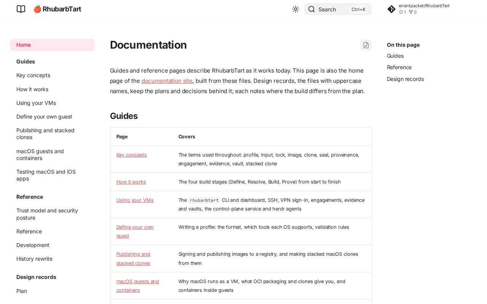The image size is (487, 304).
Task: Follow the documentation site link
Action: point(167,81)
